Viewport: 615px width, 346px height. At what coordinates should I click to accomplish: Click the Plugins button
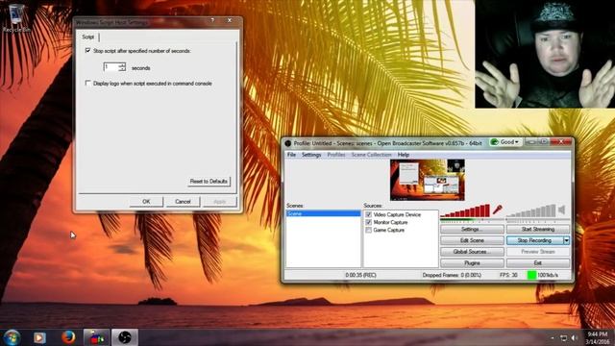coord(472,263)
